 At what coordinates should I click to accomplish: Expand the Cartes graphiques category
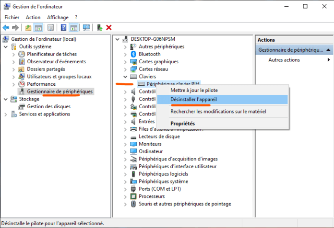(125, 61)
